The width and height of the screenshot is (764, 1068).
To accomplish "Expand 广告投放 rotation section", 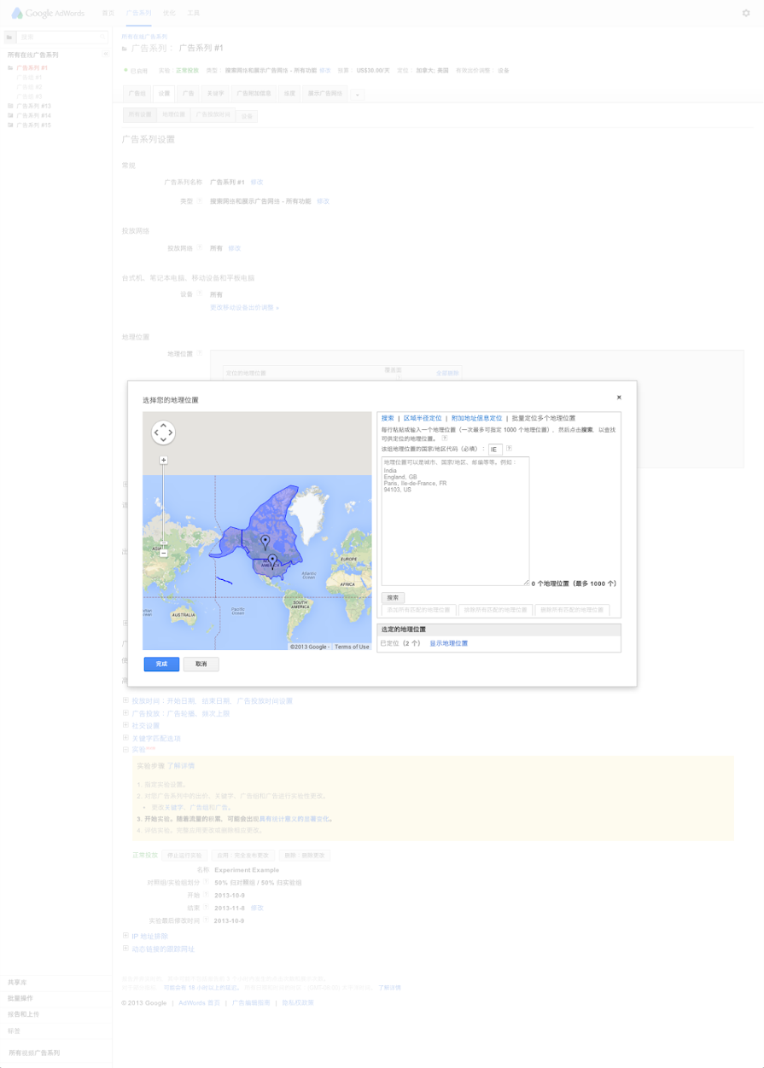I will pyautogui.click(x=125, y=713).
